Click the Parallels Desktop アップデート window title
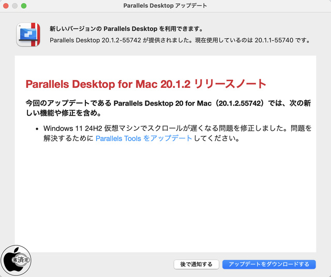Image resolution: width=331 pixels, height=277 pixels. pyautogui.click(x=165, y=6)
